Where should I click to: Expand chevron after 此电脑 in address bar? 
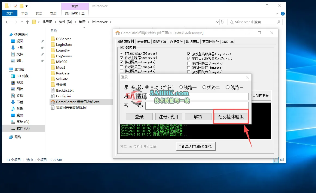click(56, 22)
